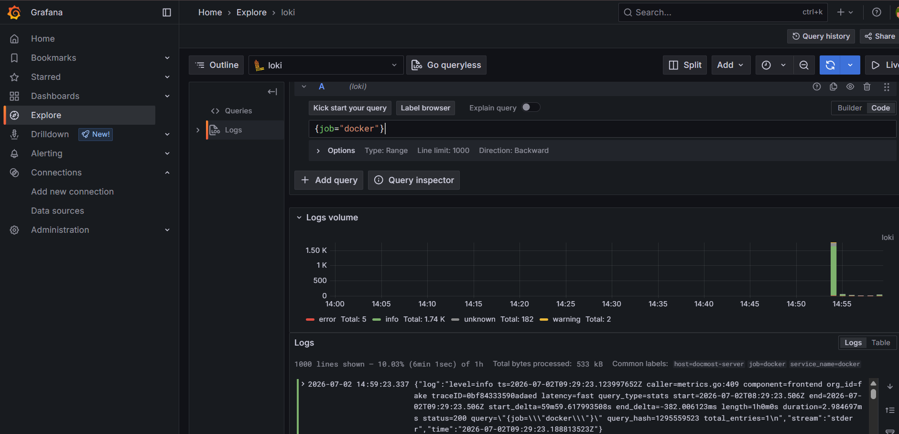The image size is (899, 434).
Task: Open the help question mark icon
Action: tap(877, 12)
